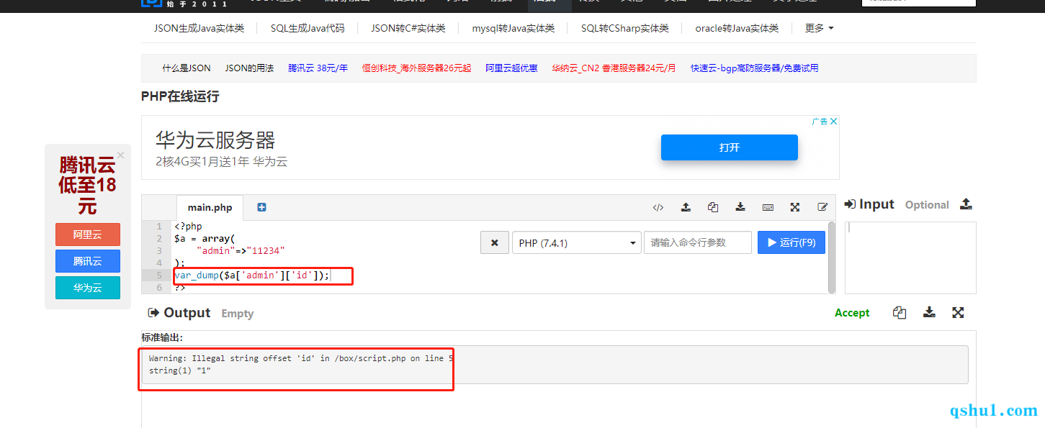Open the keyboard shortcuts icon
1045x428 pixels.
[768, 207]
